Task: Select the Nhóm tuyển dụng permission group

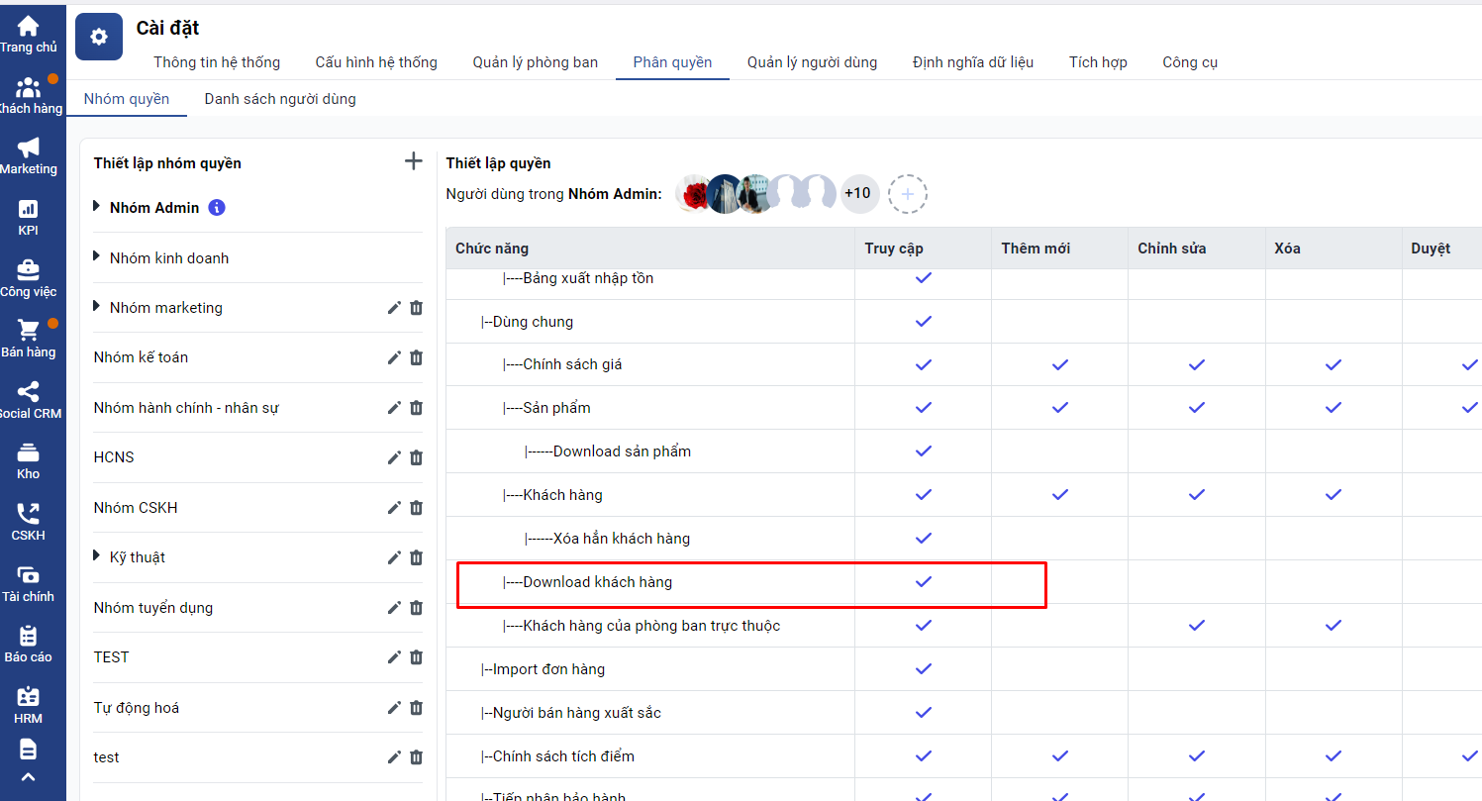Action: (153, 608)
